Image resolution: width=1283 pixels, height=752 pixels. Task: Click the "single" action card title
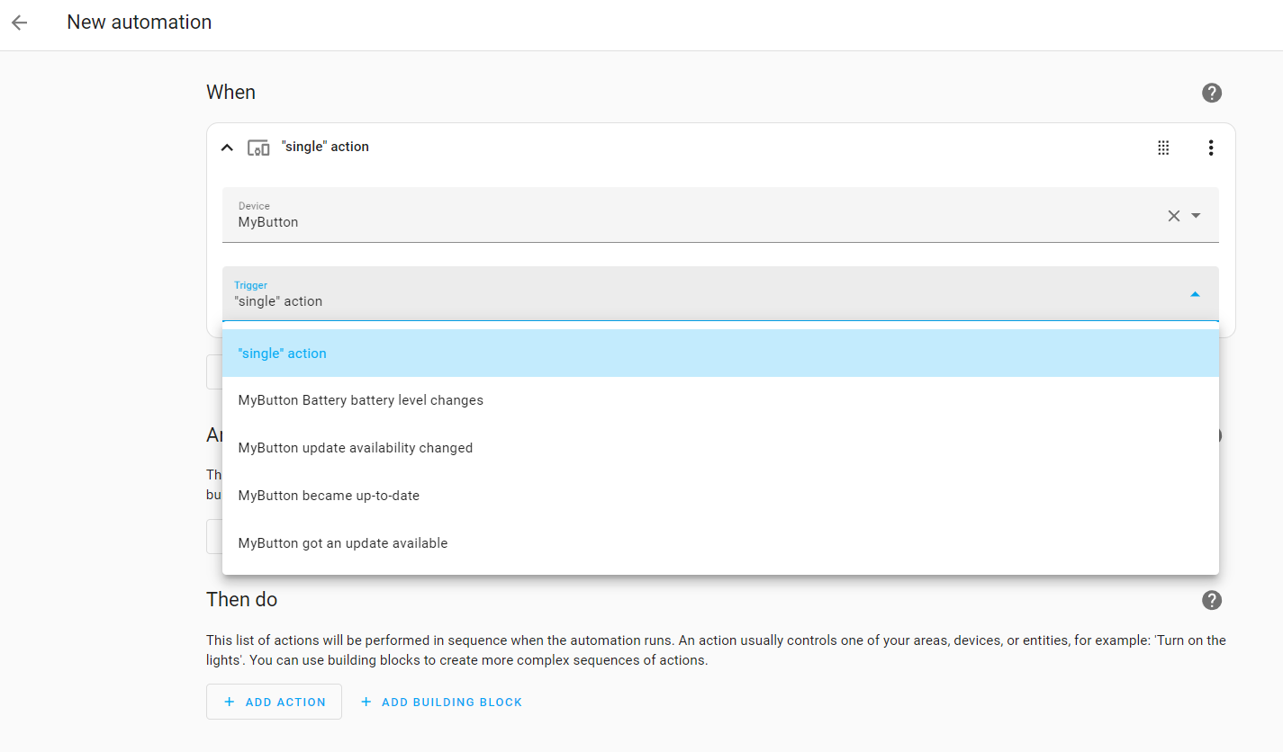tap(325, 147)
